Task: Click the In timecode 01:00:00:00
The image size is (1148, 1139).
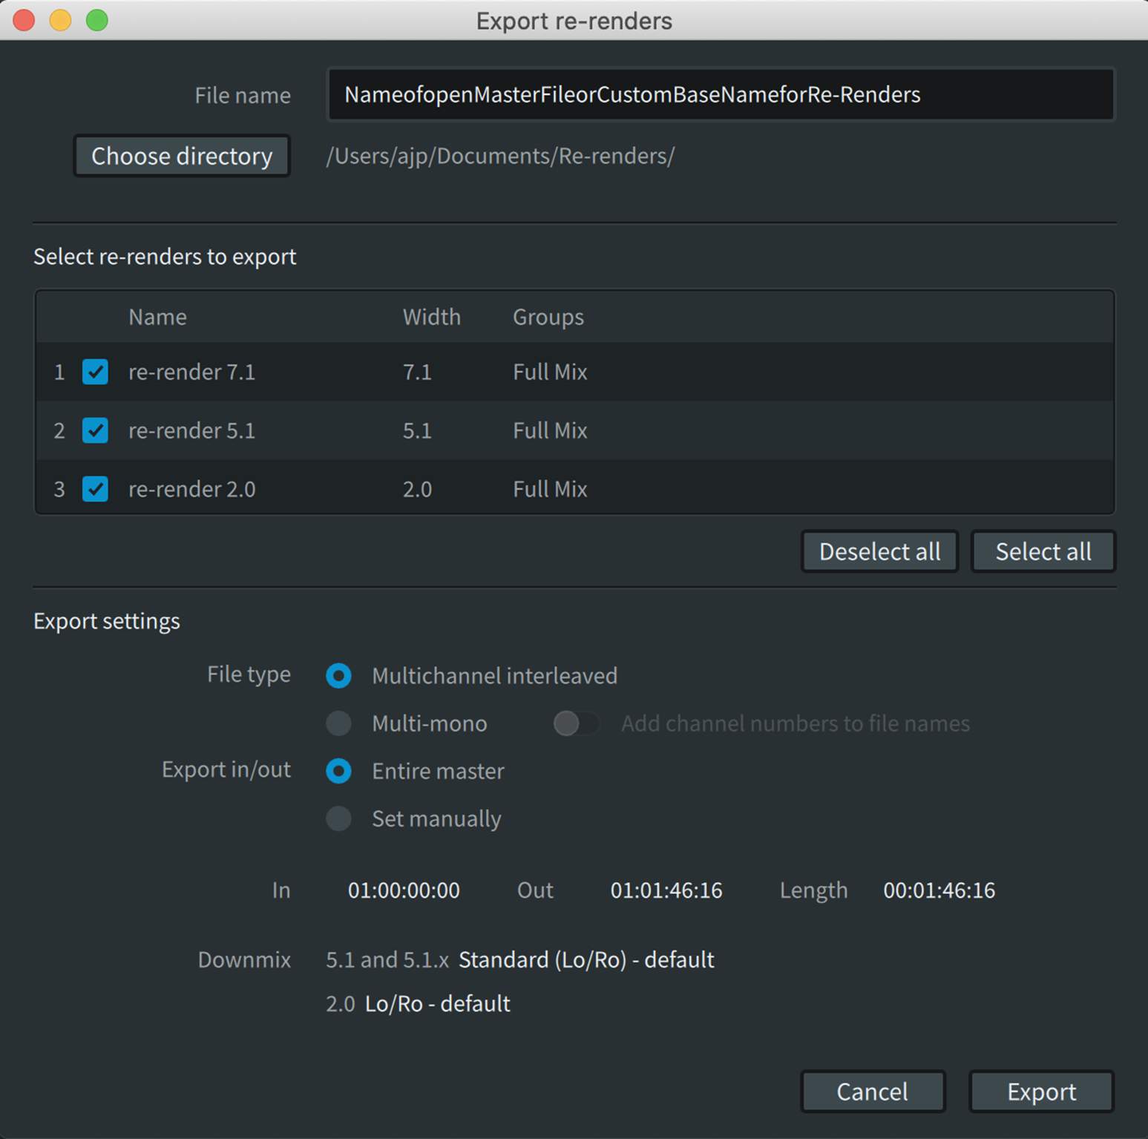Action: [404, 890]
